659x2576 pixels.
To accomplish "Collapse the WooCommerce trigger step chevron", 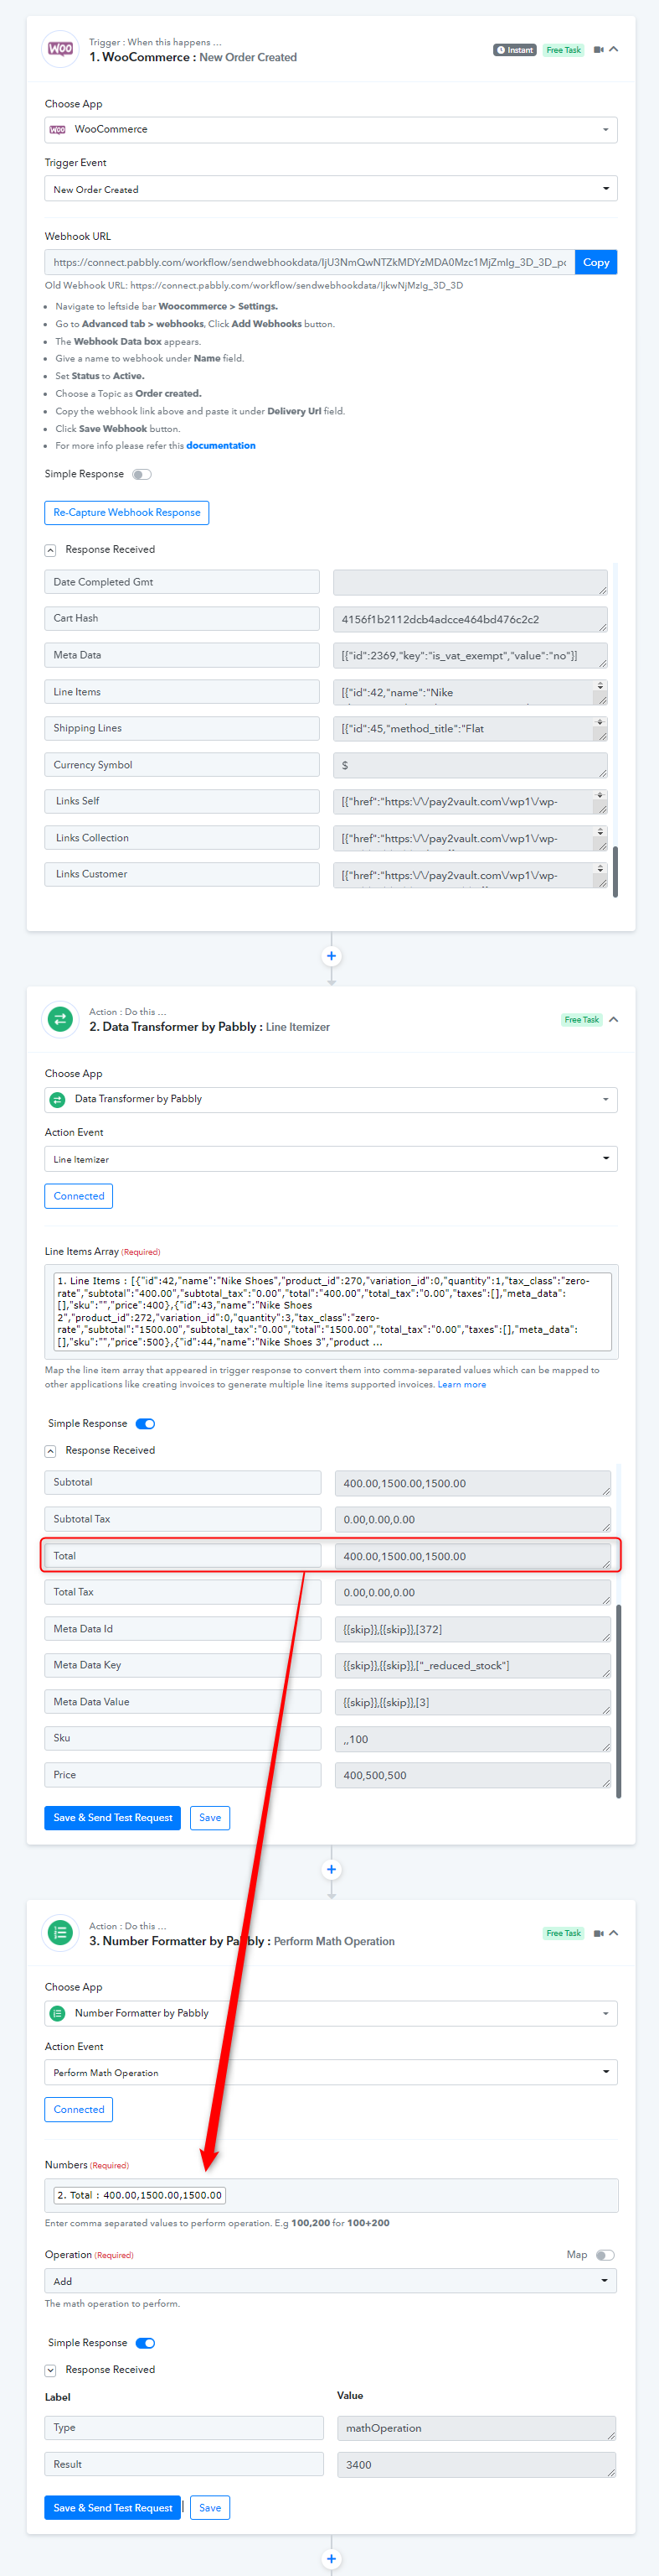I will tap(614, 49).
